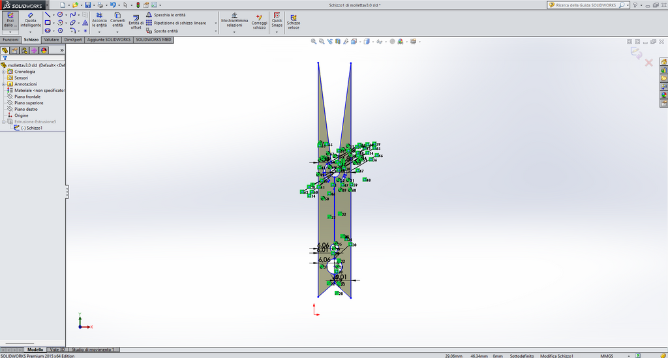Expand the Annotazioni tree node
Viewport: 668px width, 358px height.
(x=4, y=84)
